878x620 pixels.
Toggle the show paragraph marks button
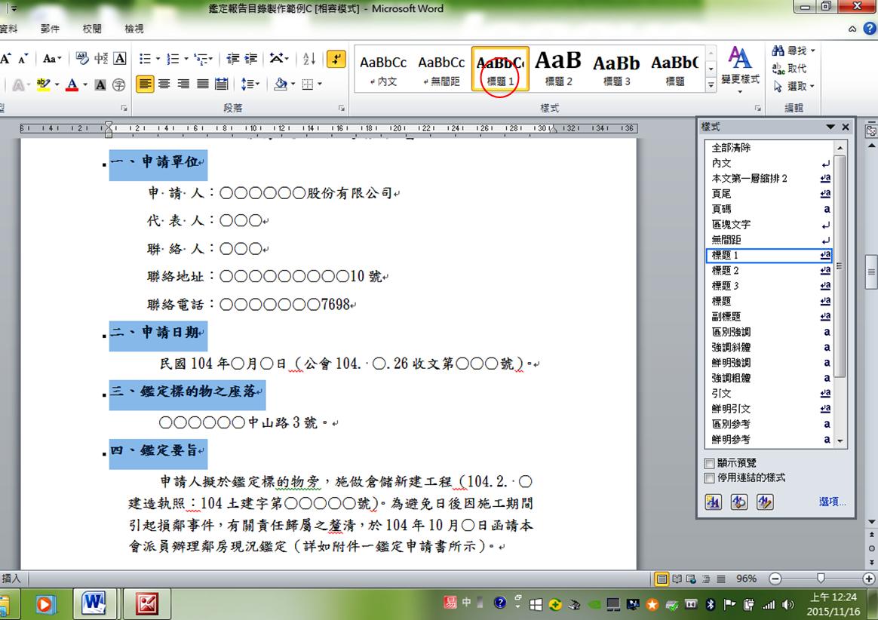point(336,59)
